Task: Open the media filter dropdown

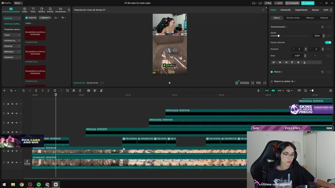Action: tap(64, 18)
